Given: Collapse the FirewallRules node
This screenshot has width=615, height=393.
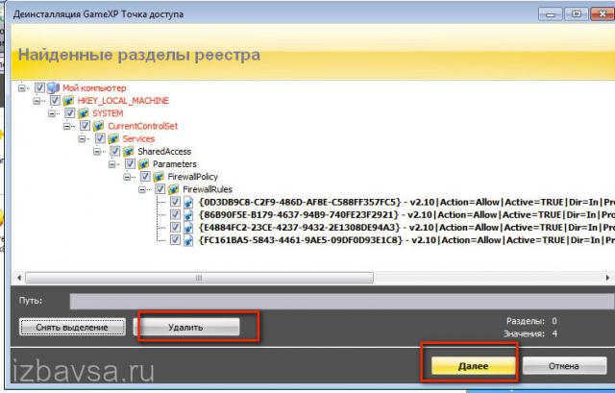Looking at the screenshot, I should coord(142,189).
